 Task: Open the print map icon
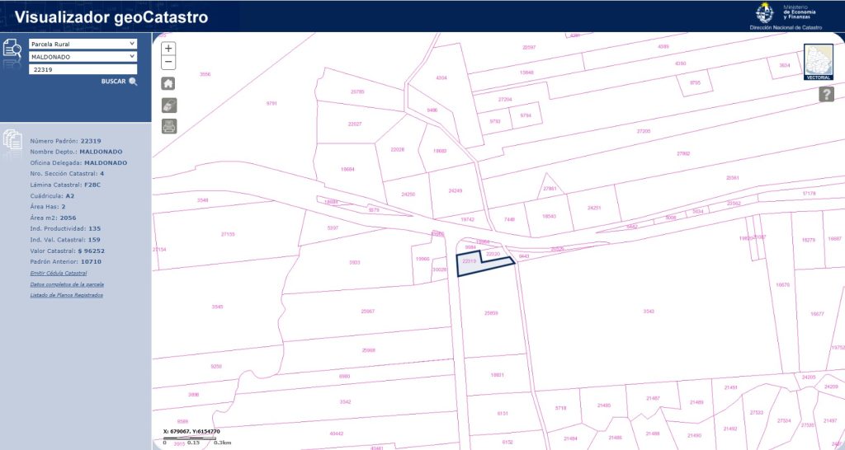click(x=168, y=126)
